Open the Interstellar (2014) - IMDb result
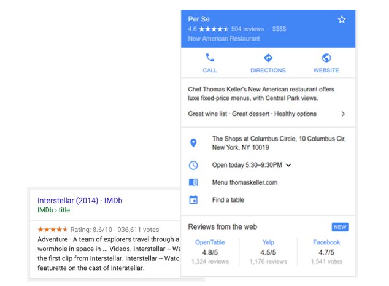The width and height of the screenshot is (389, 286). coord(80,201)
